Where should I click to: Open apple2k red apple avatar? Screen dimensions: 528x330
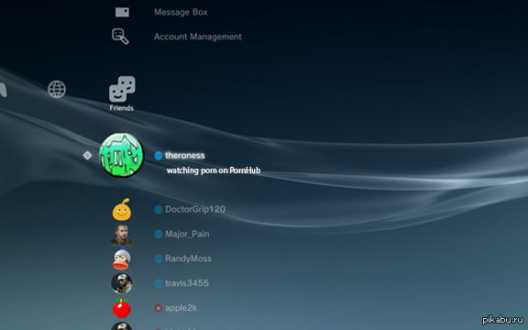click(122, 308)
